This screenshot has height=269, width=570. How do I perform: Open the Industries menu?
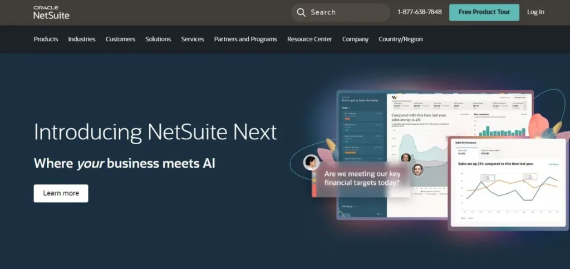click(x=82, y=39)
